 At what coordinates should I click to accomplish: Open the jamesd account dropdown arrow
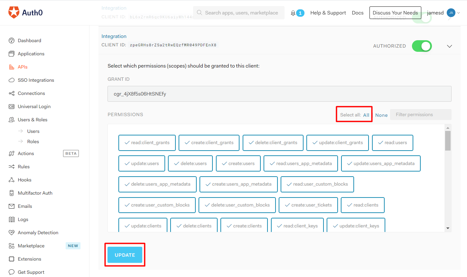(459, 13)
